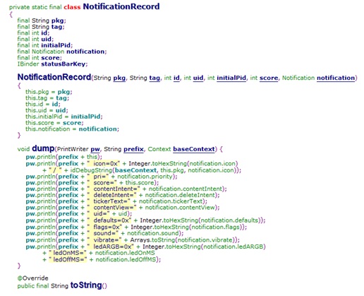This screenshot has height=296, width=364.
Task: Click the underlined notification constructor parameter
Action: tap(336, 78)
